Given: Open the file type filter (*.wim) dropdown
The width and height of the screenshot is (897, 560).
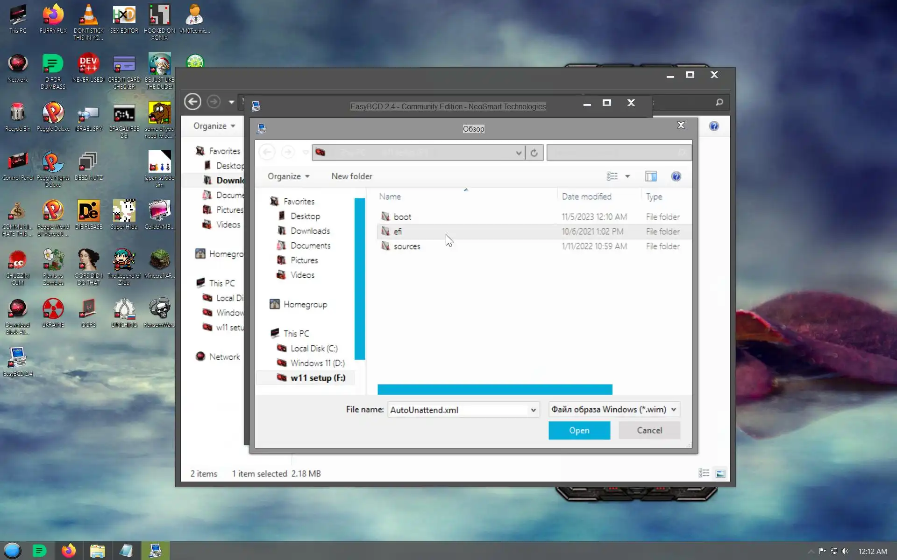Looking at the screenshot, I should pyautogui.click(x=614, y=409).
